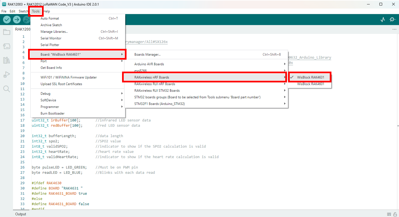
Task: Click the #ifdef RAK4630 line
Action: tap(46, 183)
